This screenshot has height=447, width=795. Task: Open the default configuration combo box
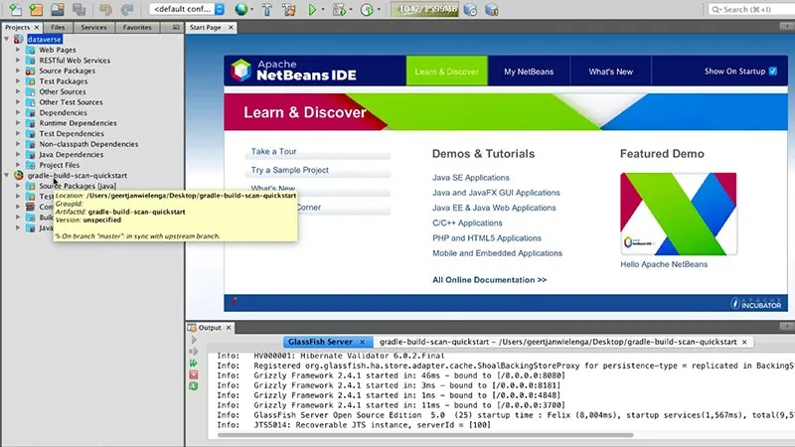187,9
